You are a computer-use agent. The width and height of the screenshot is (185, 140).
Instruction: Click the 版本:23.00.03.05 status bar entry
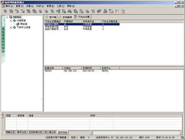[x=165, y=137]
